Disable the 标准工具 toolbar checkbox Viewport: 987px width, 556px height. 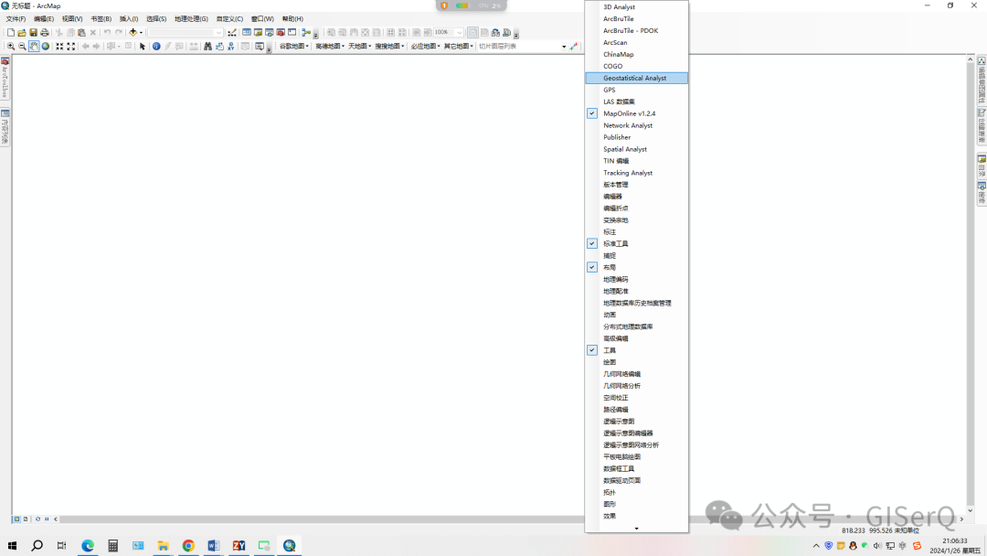coord(592,243)
